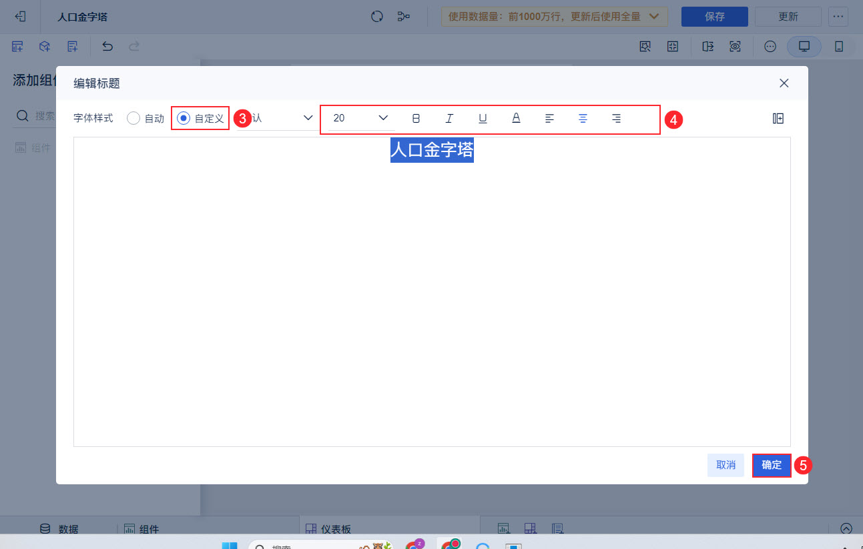This screenshot has height=549, width=863.
Task: Center-align the title text
Action: 583,118
